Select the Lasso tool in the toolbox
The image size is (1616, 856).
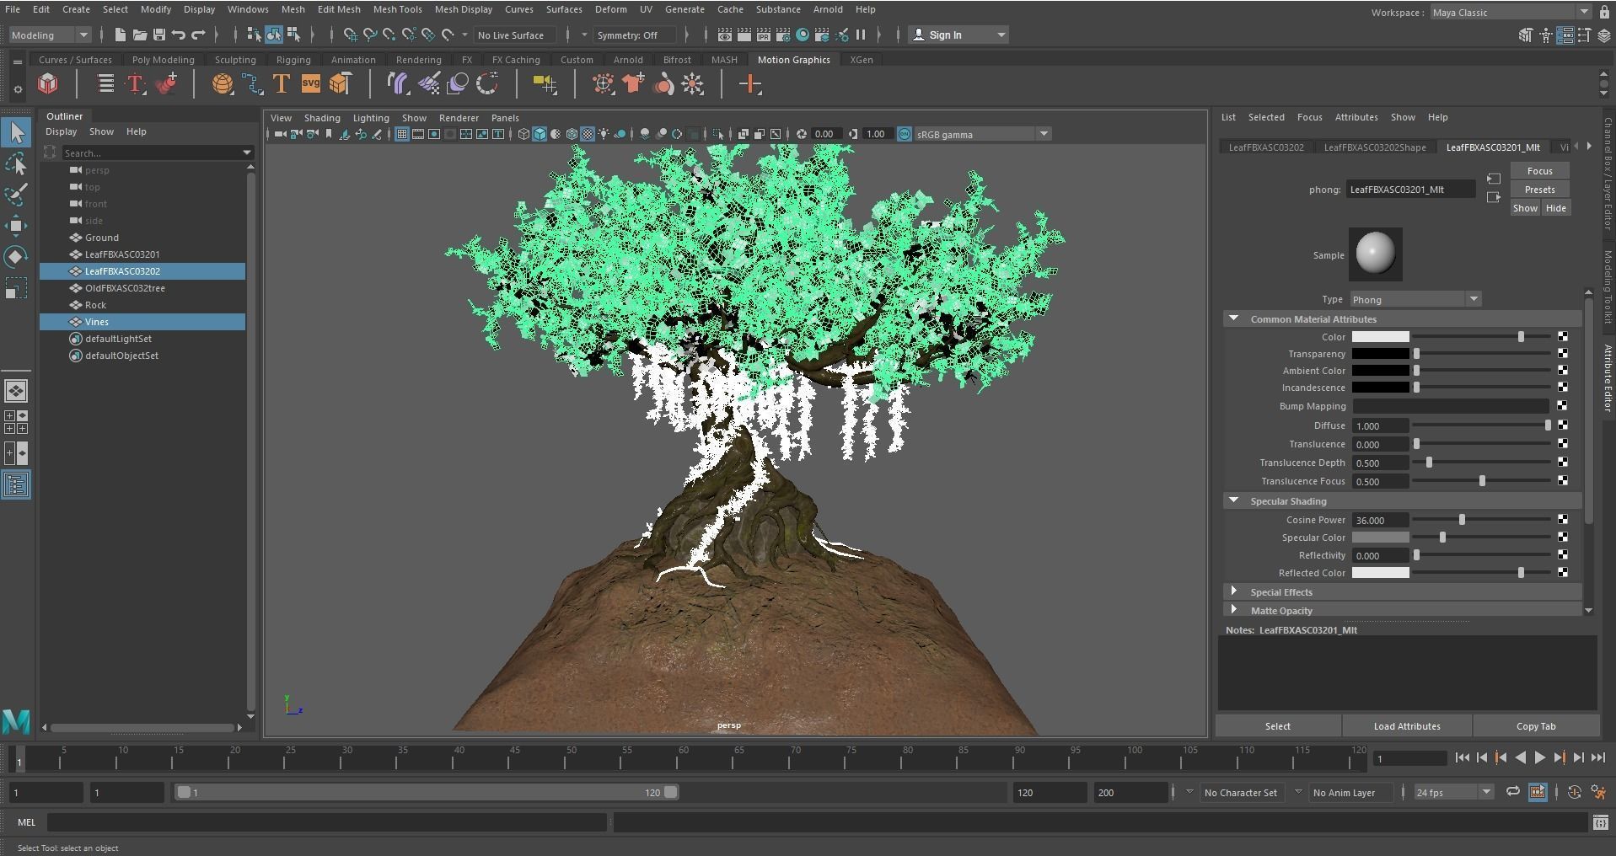(16, 163)
